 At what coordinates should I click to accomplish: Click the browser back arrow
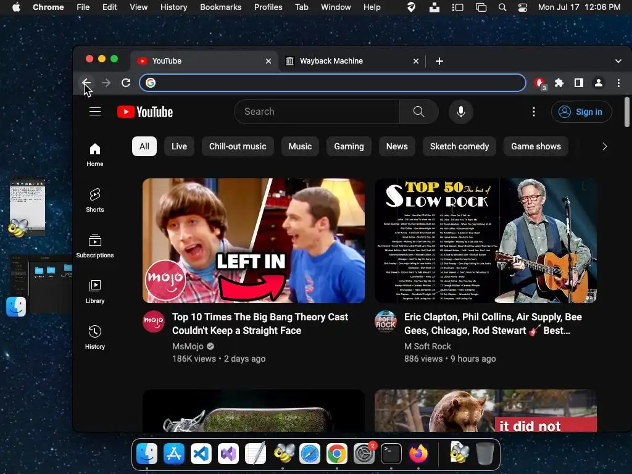coord(86,83)
